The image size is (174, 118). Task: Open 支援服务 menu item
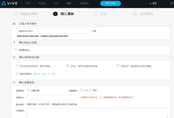(84, 3)
